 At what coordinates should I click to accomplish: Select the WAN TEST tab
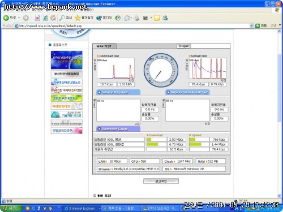click(104, 46)
